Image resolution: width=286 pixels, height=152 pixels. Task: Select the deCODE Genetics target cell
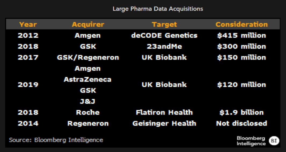(164, 35)
